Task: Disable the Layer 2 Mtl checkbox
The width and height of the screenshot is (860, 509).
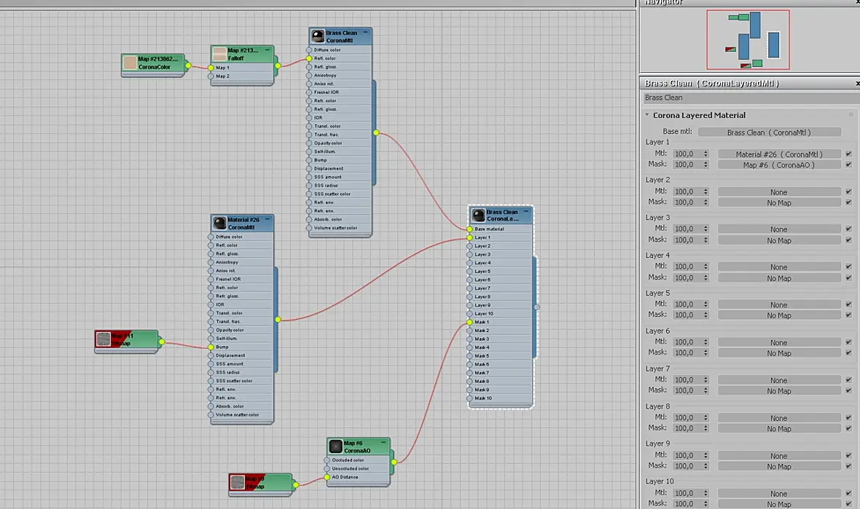Action: (x=848, y=192)
